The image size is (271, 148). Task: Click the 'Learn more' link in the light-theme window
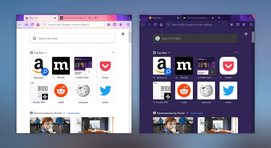click(x=73, y=113)
